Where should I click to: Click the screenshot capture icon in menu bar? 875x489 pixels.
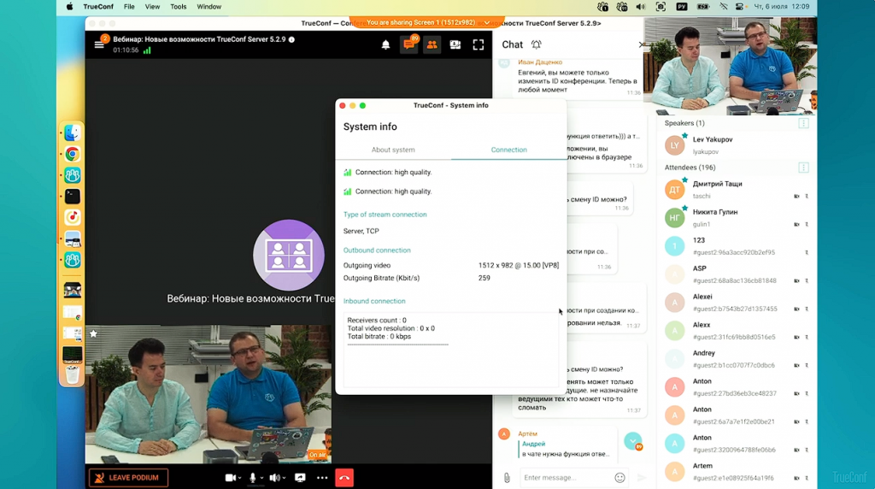(x=661, y=7)
